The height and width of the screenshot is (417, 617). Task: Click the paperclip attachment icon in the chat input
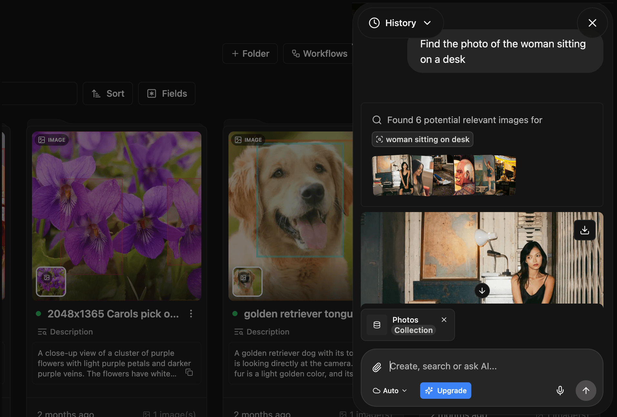377,366
